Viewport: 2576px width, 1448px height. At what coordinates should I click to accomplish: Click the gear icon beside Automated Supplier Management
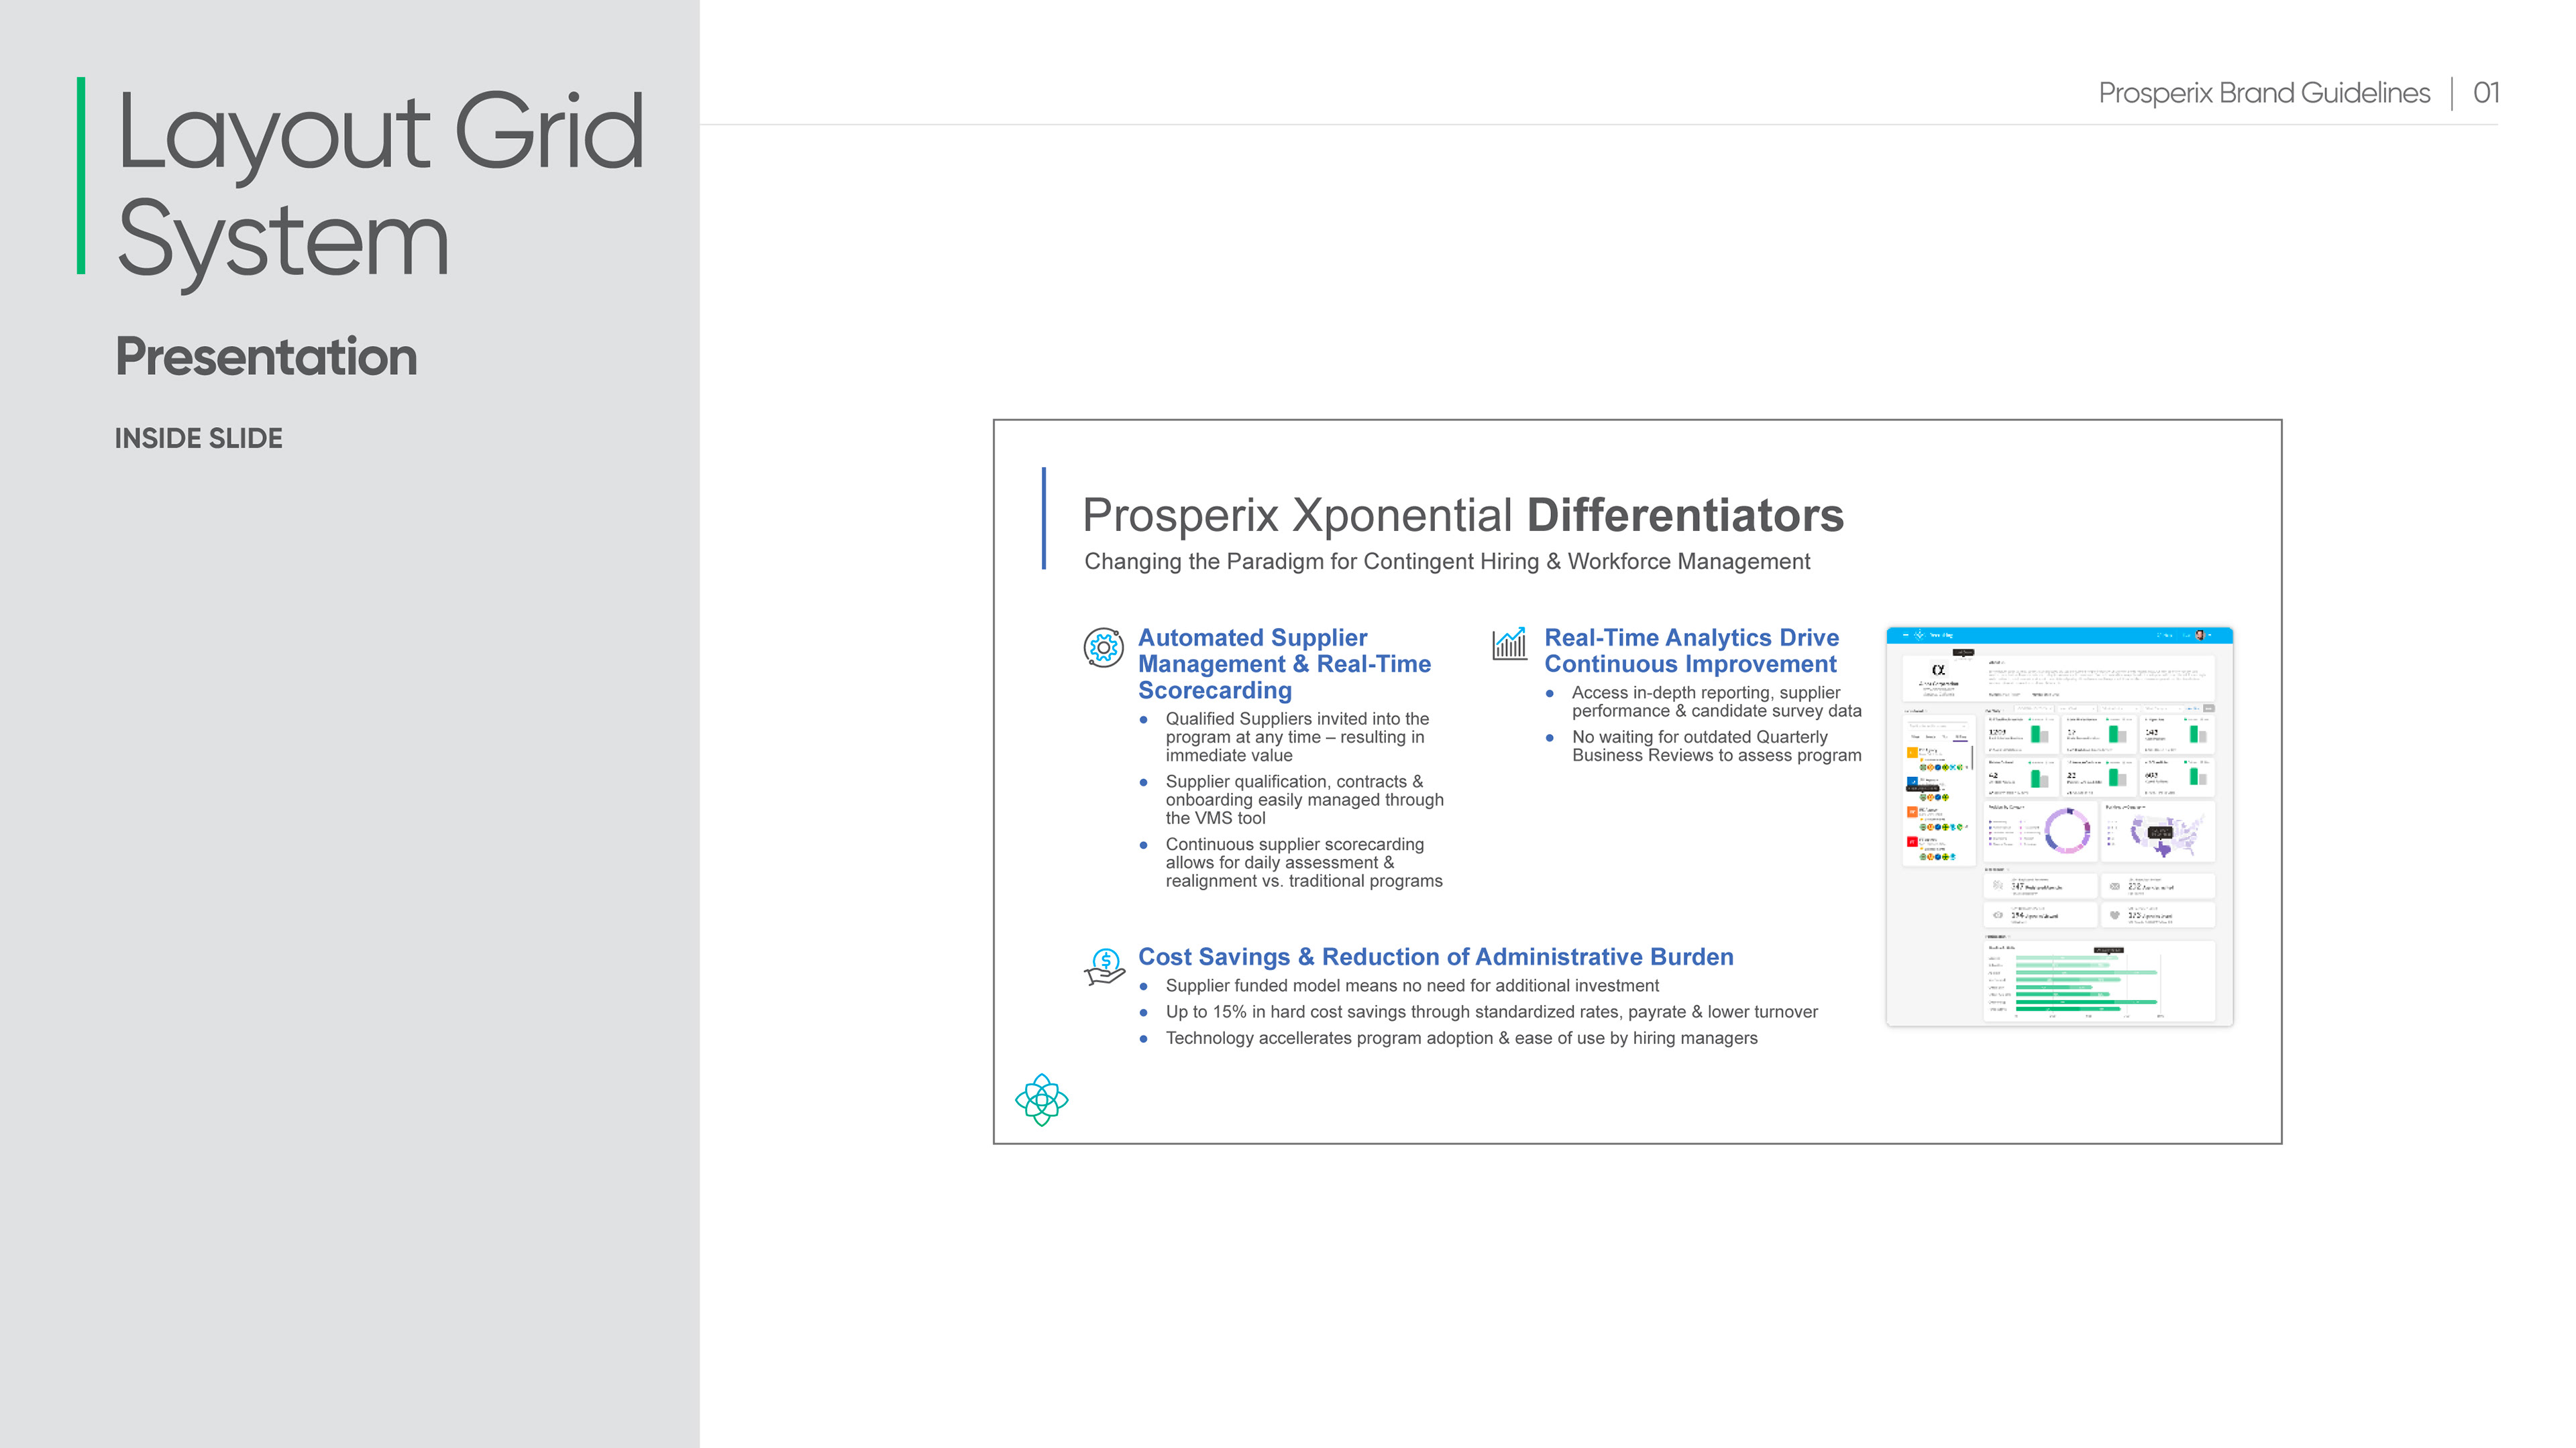[1103, 648]
